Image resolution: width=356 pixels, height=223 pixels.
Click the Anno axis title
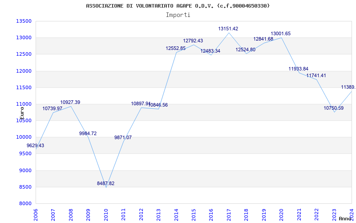[x=345, y=219]
